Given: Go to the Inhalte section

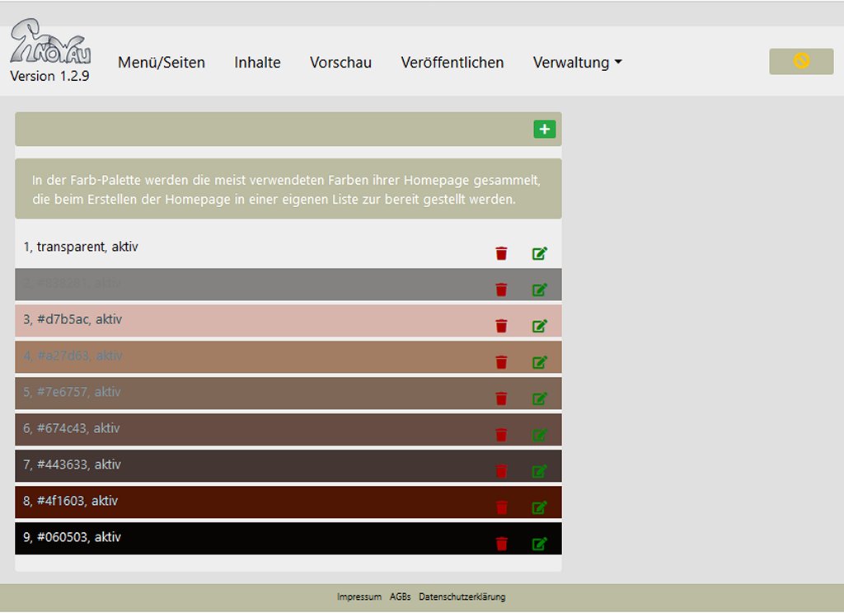Looking at the screenshot, I should (x=257, y=63).
